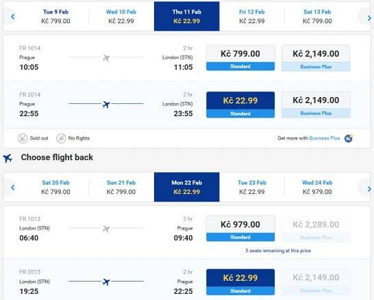Click the plane icon beside Choose flight back
The image size is (374, 300).
tap(8, 158)
